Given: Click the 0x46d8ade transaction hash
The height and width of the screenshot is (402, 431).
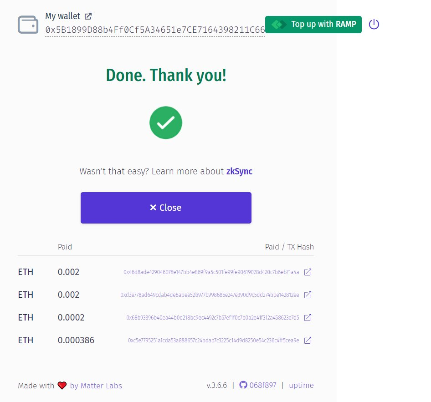Looking at the screenshot, I should point(211,272).
